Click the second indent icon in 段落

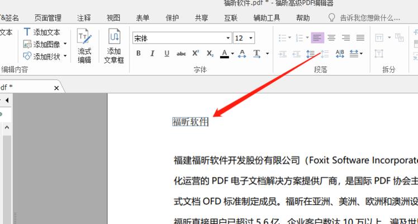[296, 54]
